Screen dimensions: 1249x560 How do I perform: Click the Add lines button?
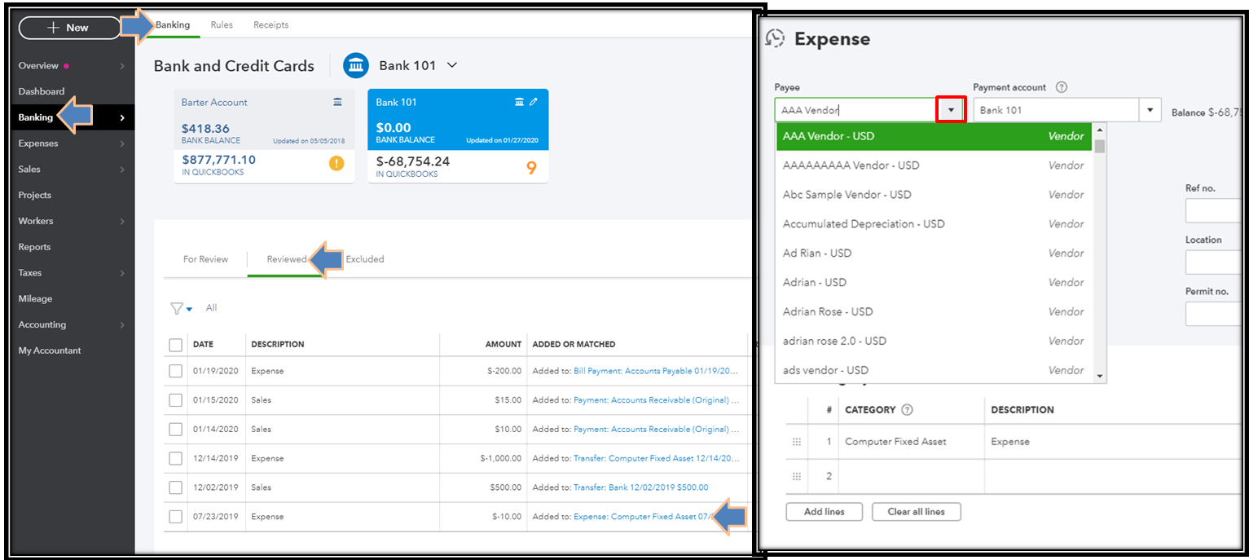(x=824, y=512)
